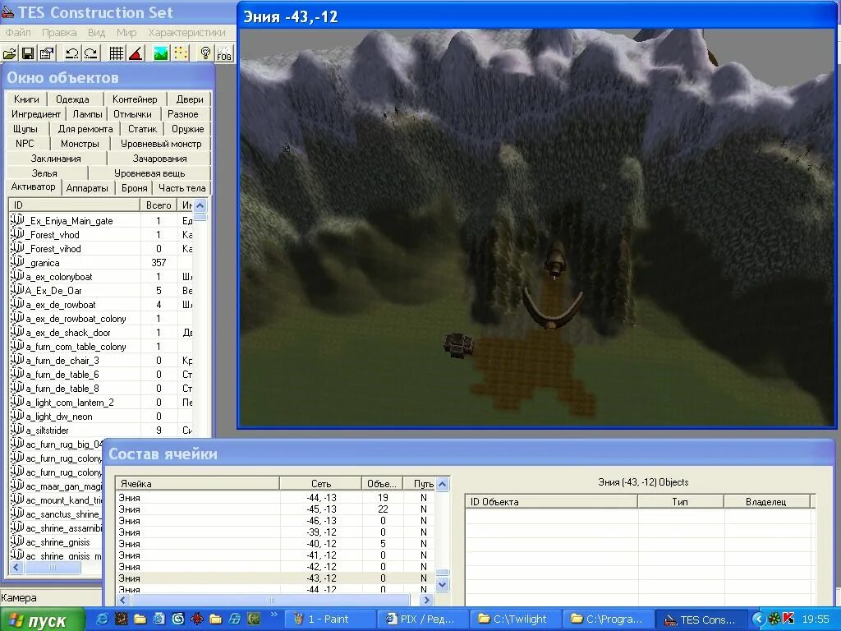The height and width of the screenshot is (631, 841).
Task: Switch to the Двери tab
Action: coord(190,99)
